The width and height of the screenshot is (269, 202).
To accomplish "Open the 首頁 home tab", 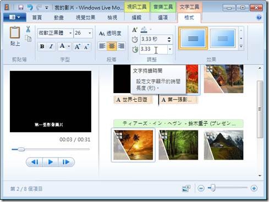I will [37, 18].
